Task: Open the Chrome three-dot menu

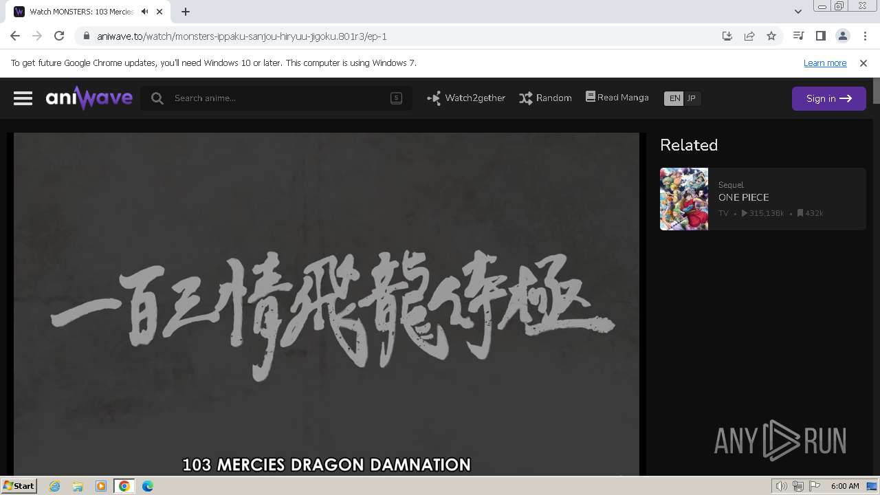Action: (865, 36)
